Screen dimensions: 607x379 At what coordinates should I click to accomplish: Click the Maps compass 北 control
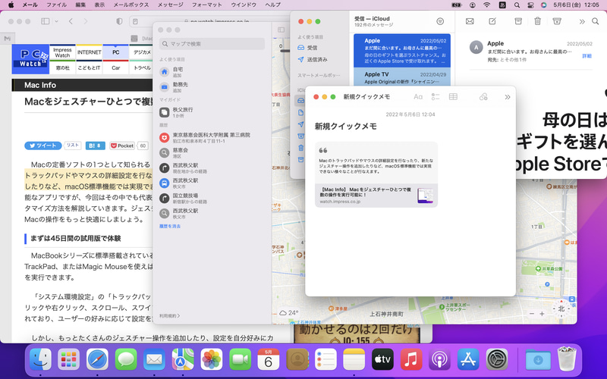(561, 309)
